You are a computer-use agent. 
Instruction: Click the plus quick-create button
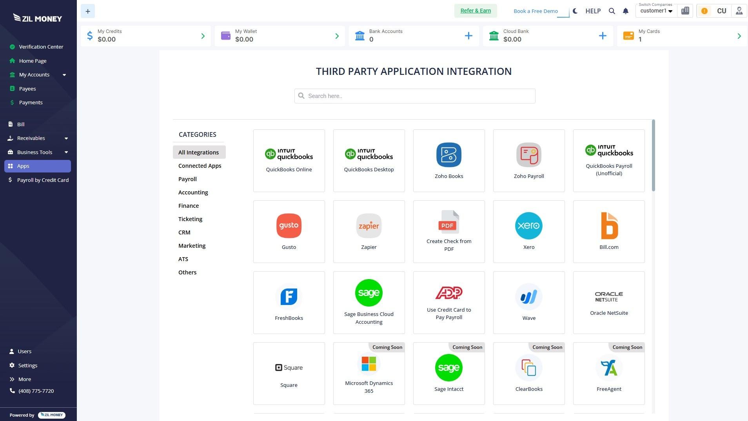point(88,11)
